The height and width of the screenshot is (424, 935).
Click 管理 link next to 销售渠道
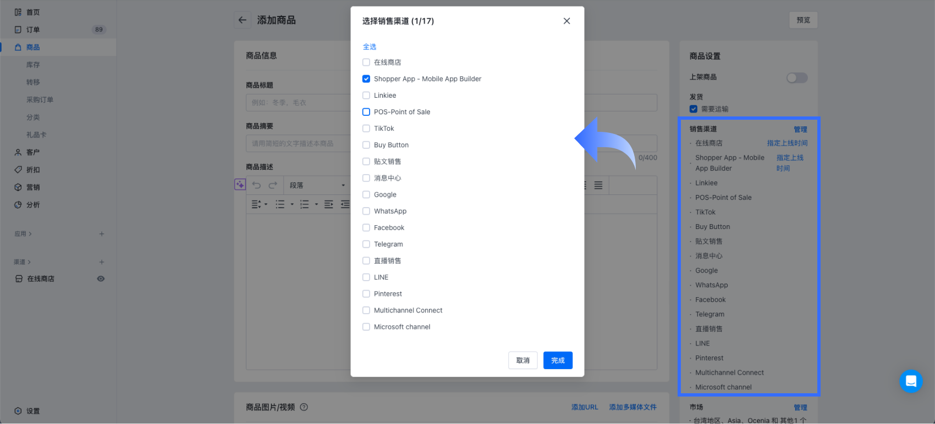click(801, 130)
